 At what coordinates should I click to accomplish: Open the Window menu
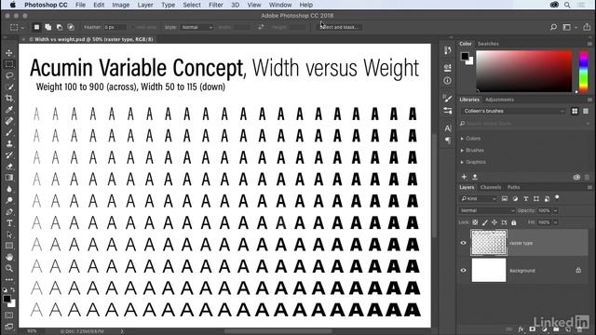[x=280, y=5]
